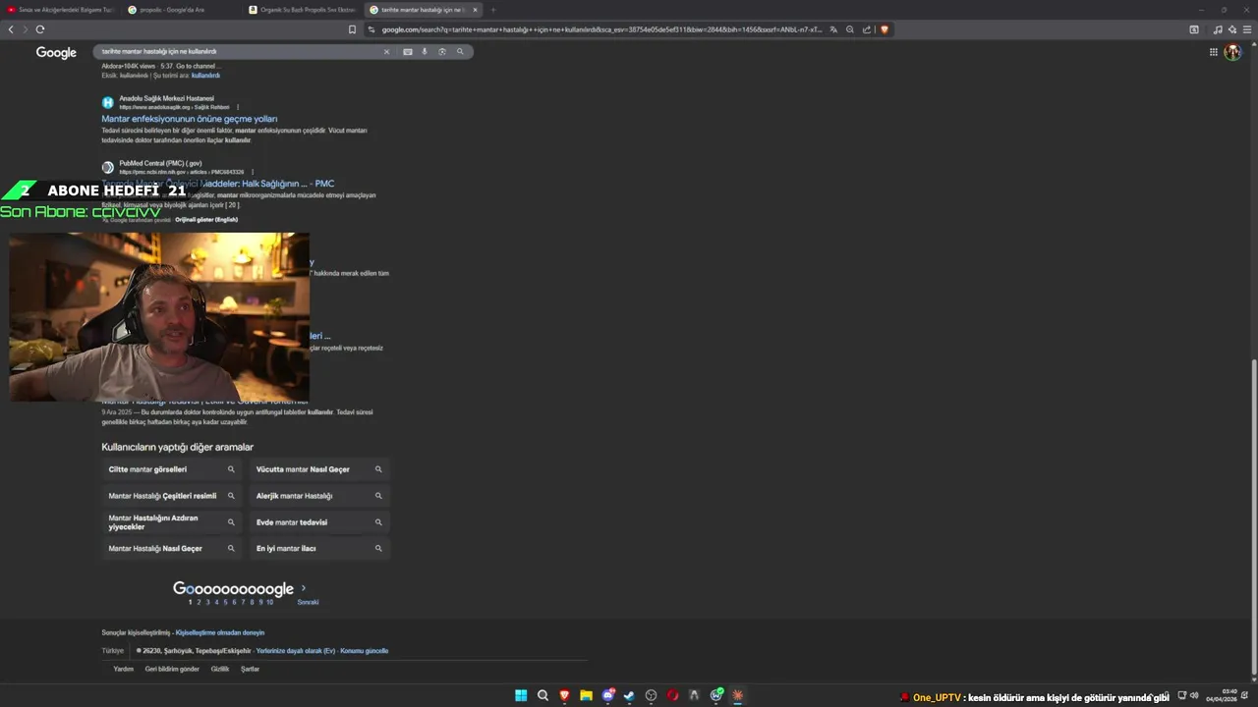Open File Explorer from the taskbar

586,696
